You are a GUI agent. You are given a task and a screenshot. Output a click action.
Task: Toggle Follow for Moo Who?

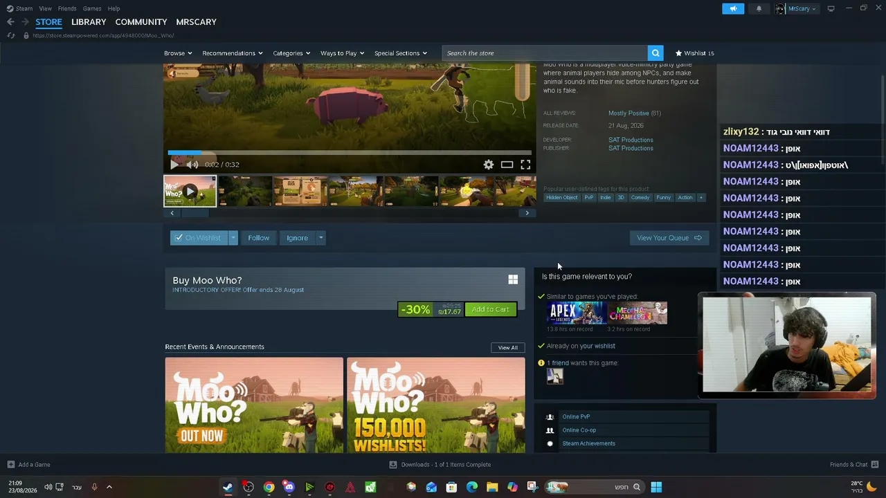click(259, 238)
